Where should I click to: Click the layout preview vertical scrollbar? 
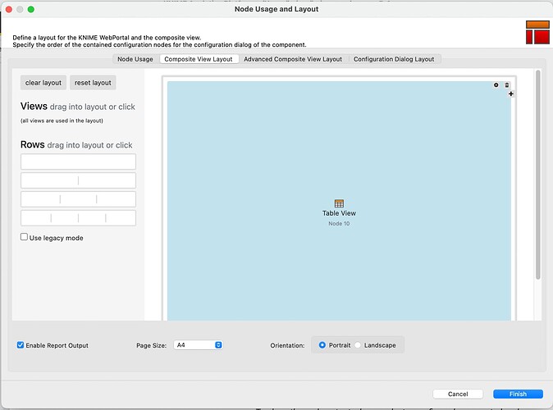538,175
